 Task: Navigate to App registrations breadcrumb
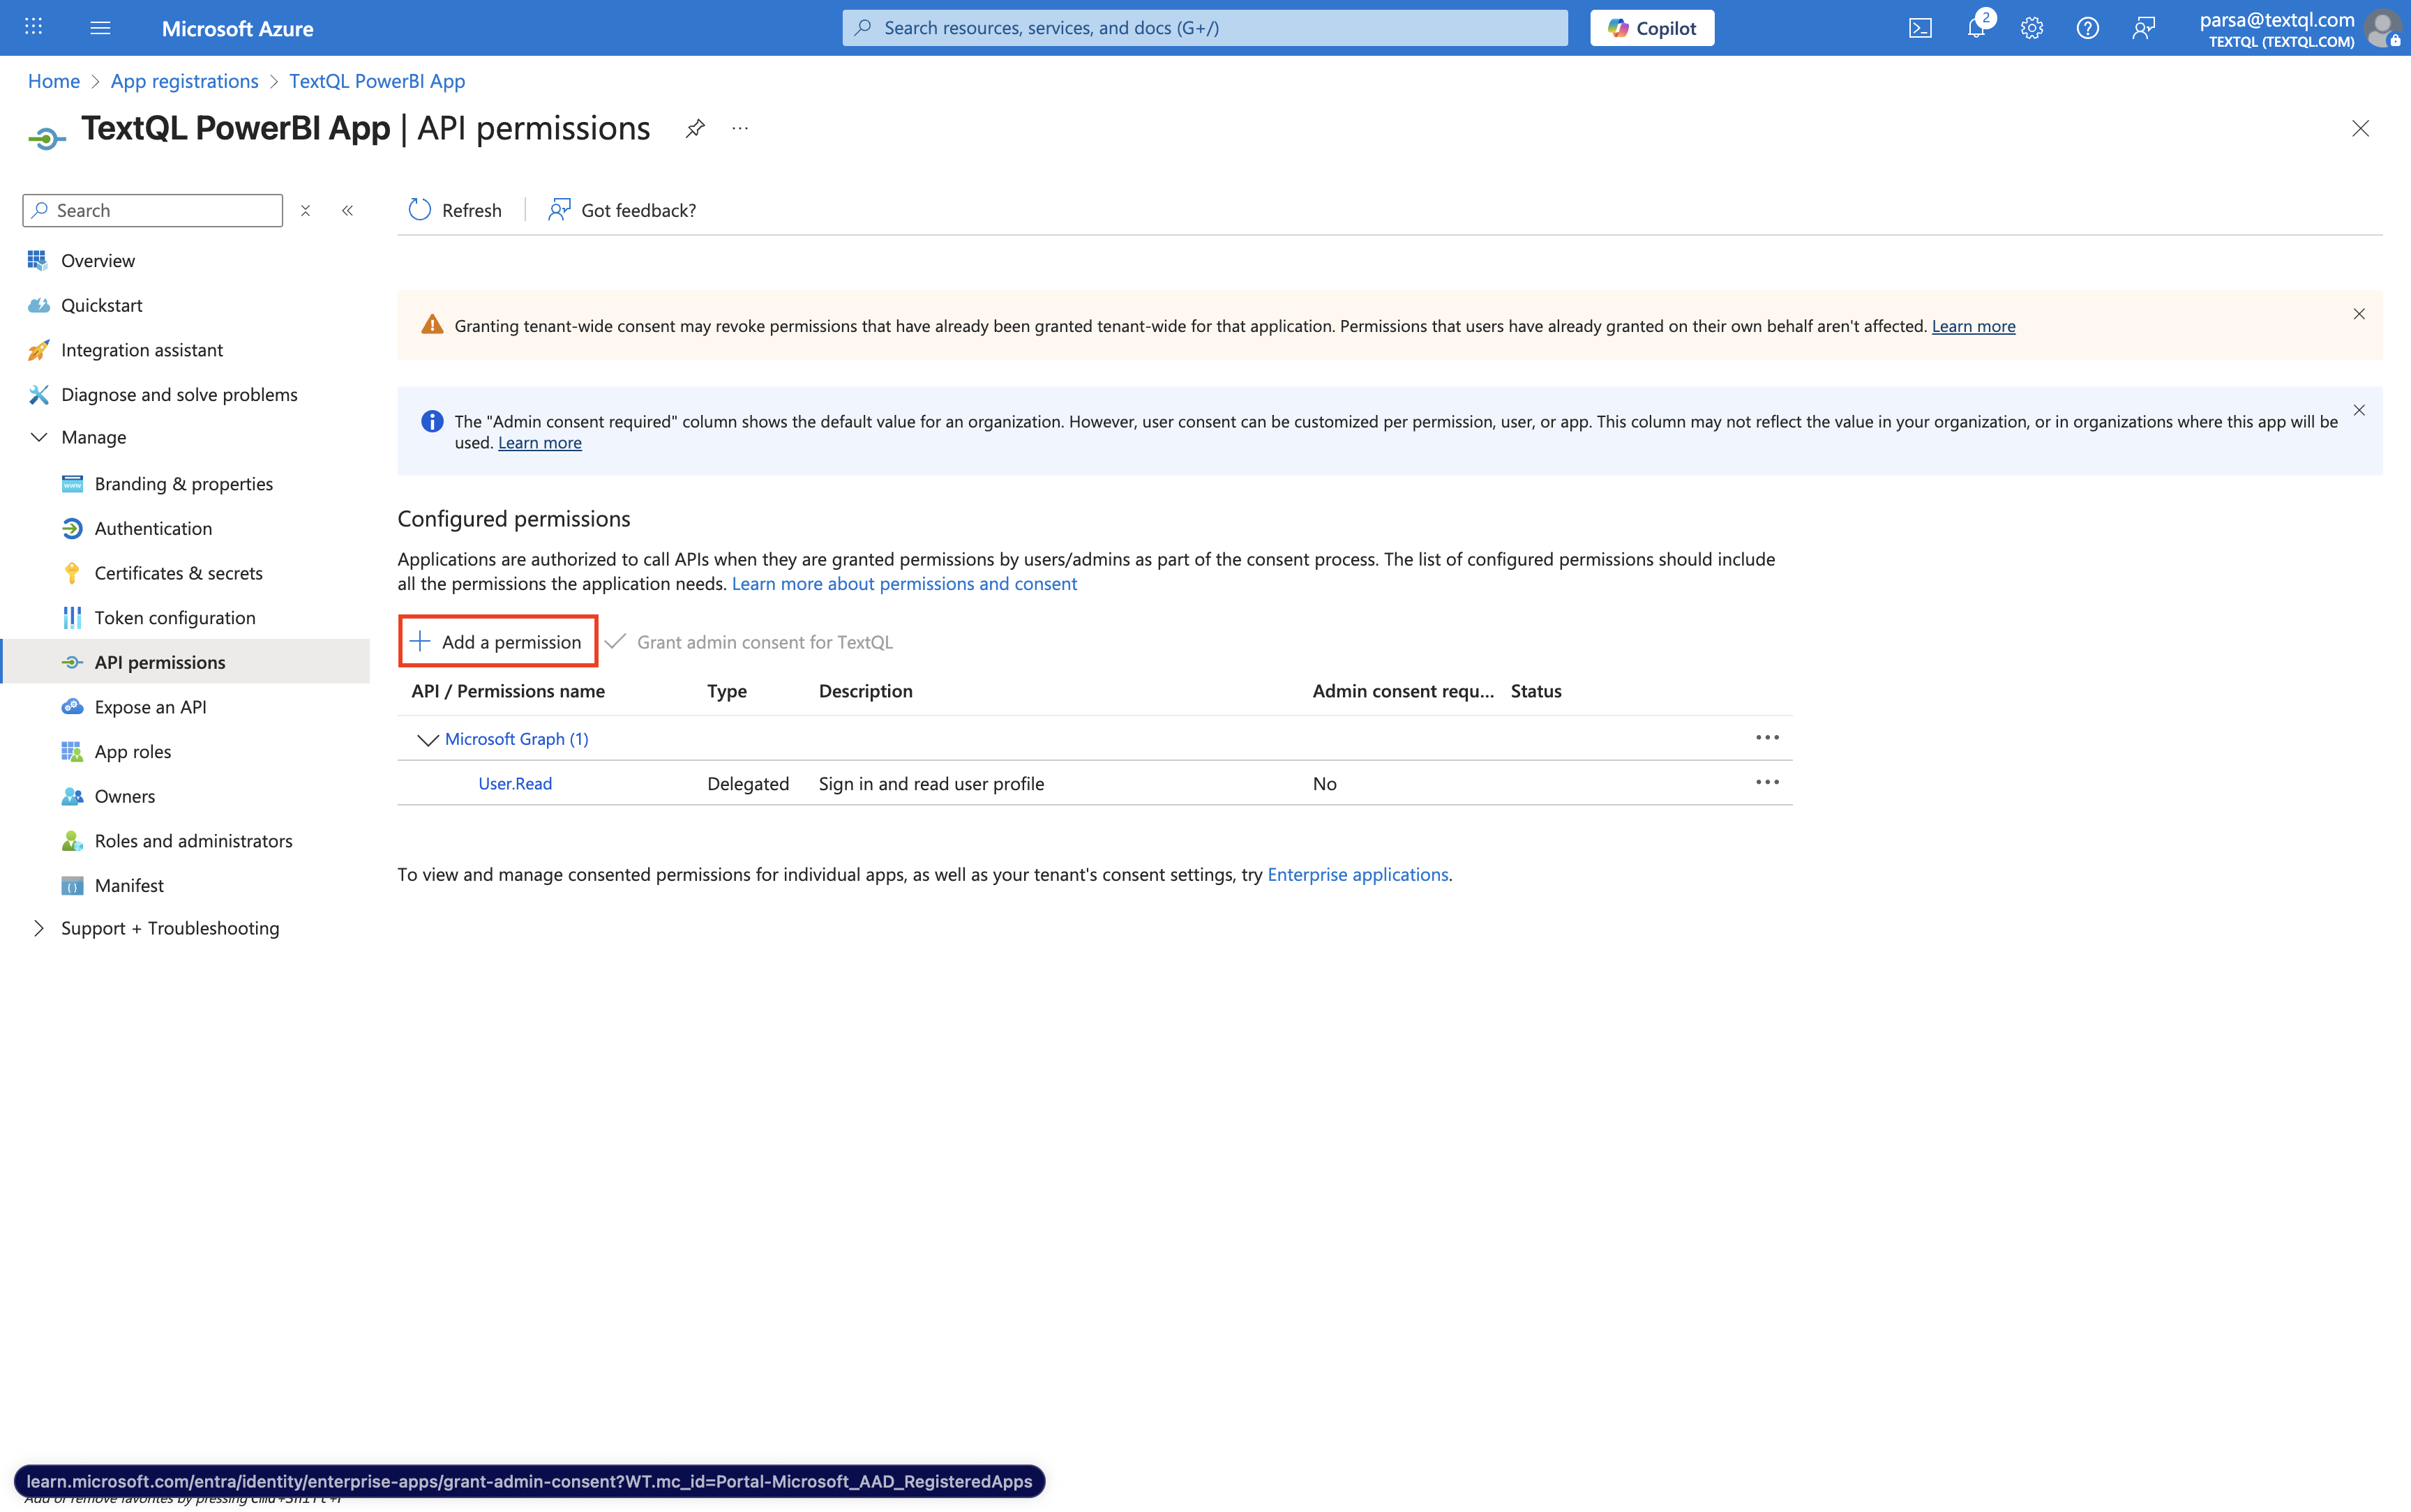click(x=184, y=81)
